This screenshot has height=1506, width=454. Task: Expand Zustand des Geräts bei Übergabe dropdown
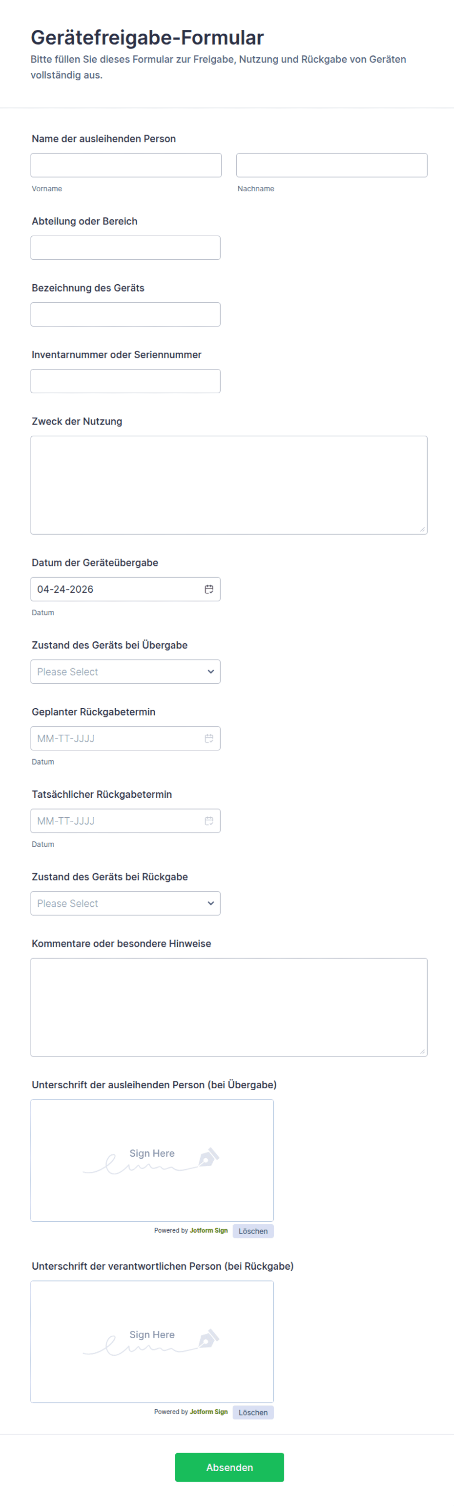click(125, 672)
